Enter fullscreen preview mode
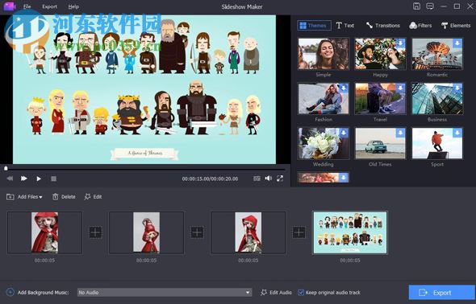 [280, 179]
